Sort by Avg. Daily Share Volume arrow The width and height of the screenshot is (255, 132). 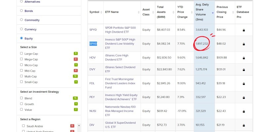[213, 13]
